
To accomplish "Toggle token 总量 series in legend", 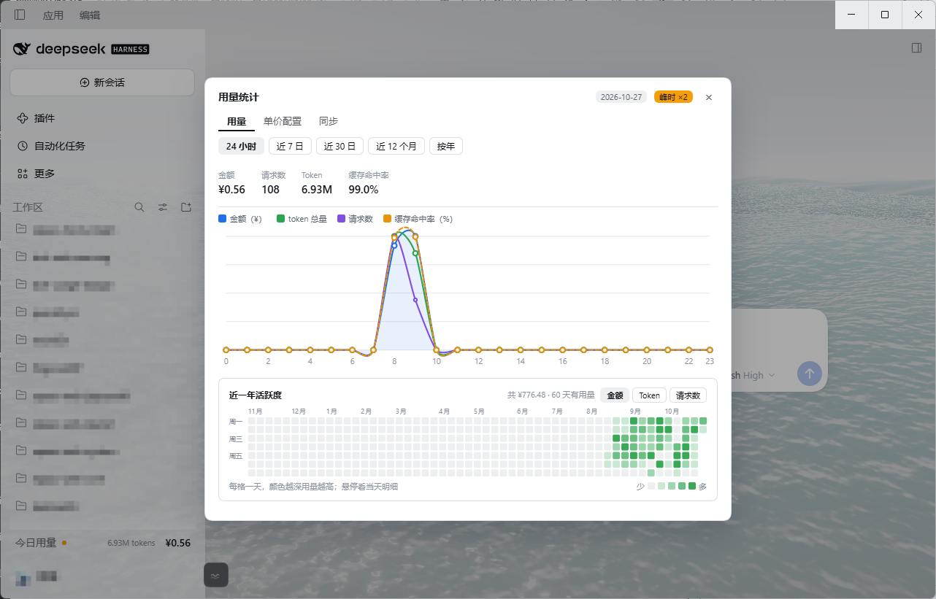I will click(302, 219).
